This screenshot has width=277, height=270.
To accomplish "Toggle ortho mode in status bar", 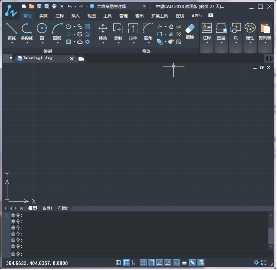I will tap(135, 263).
